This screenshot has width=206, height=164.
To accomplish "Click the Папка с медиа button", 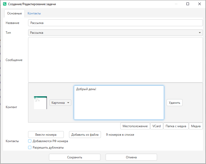I will pyautogui.click(x=176, y=126).
